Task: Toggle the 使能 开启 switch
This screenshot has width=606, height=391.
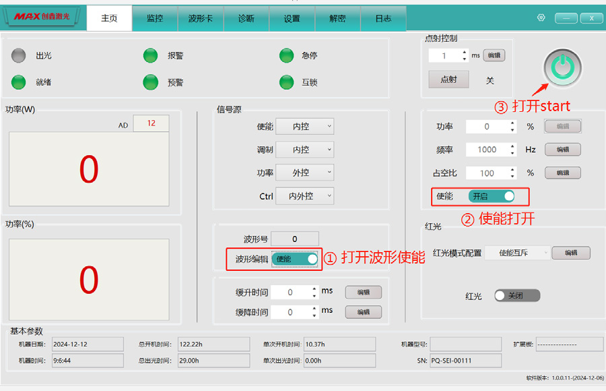Action: (x=492, y=196)
